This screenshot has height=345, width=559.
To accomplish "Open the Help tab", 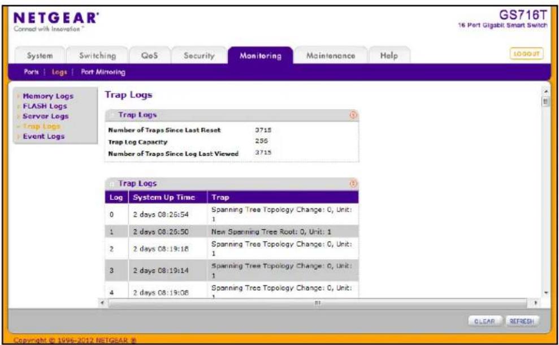I will tap(389, 55).
